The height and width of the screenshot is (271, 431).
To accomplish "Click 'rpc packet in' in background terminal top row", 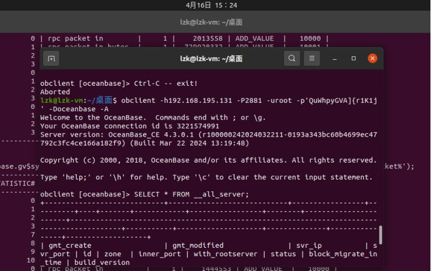I will [x=75, y=38].
